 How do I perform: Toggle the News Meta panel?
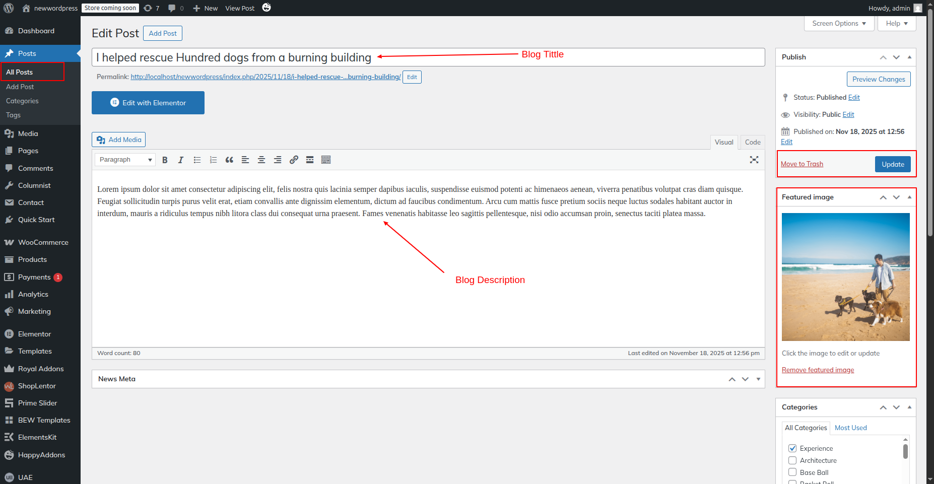point(758,379)
